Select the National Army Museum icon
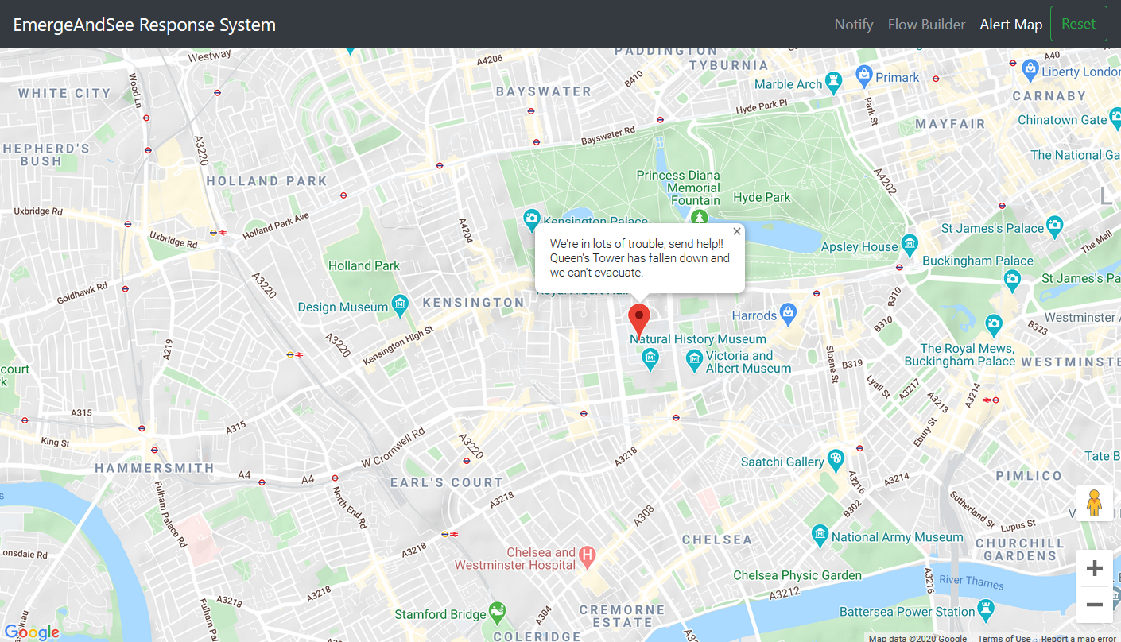1121x642 pixels. 820,536
